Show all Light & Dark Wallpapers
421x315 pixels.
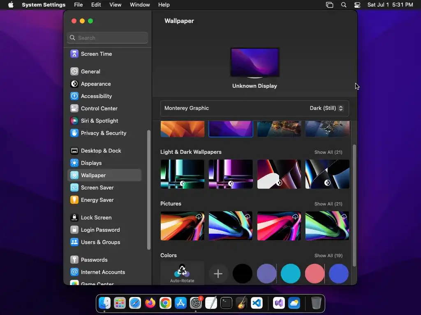328,152
